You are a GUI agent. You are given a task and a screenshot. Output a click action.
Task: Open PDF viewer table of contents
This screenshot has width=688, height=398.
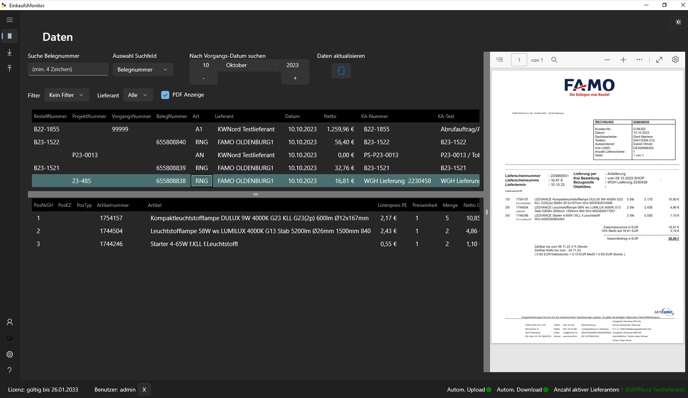[x=500, y=60]
